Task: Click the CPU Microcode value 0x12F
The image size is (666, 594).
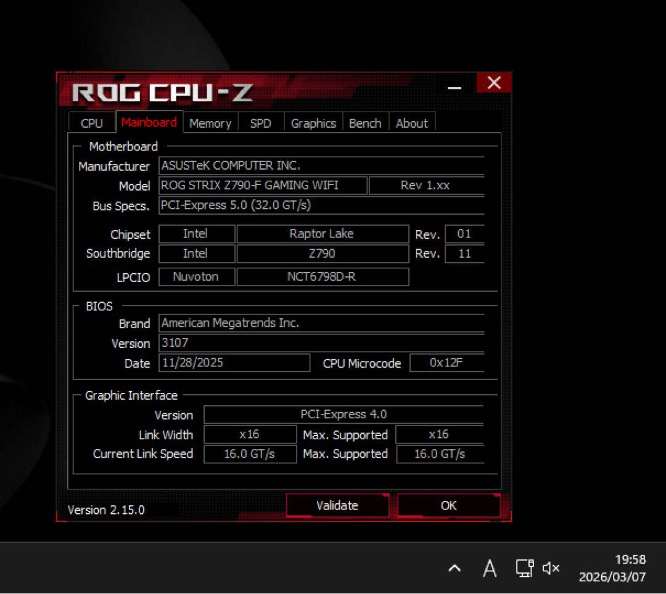Action: point(447,363)
